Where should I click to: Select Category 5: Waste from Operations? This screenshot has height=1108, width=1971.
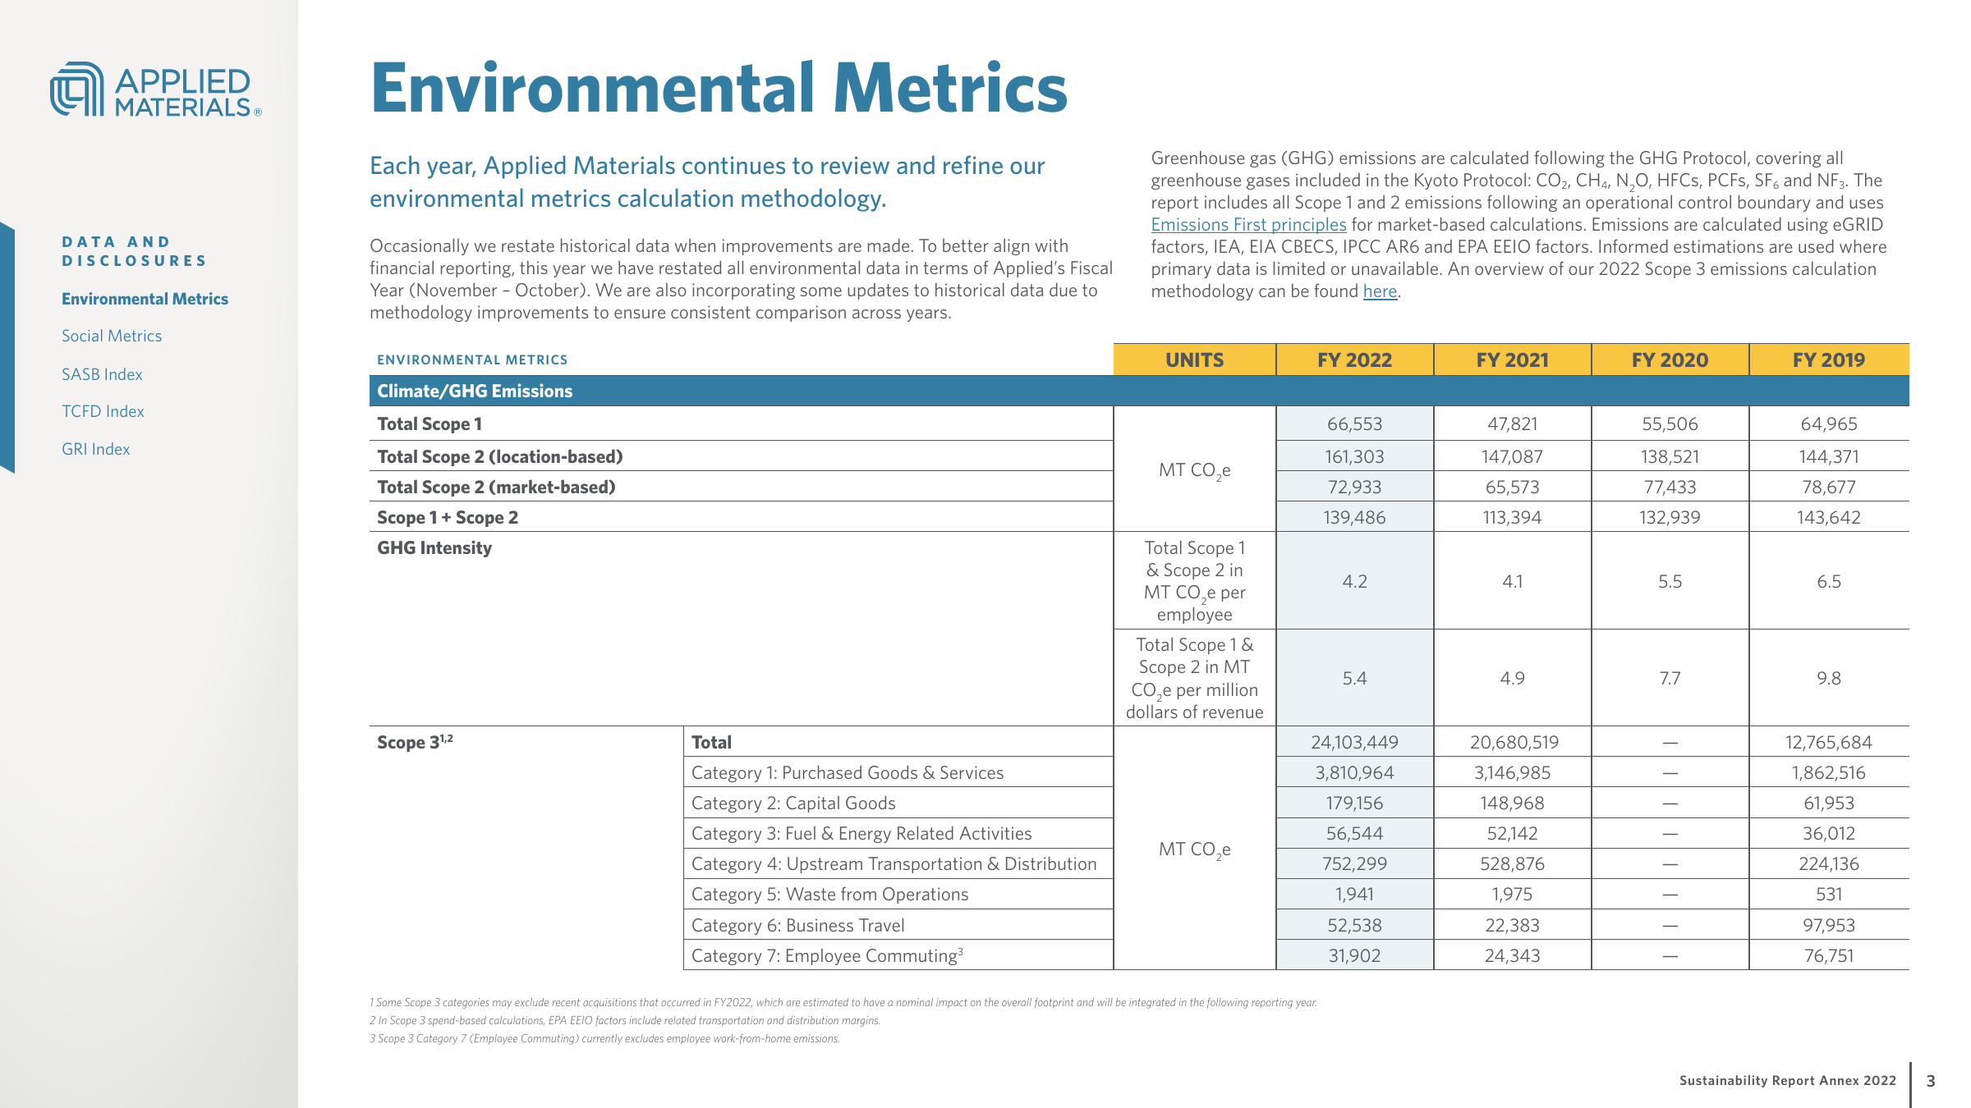(x=829, y=894)
